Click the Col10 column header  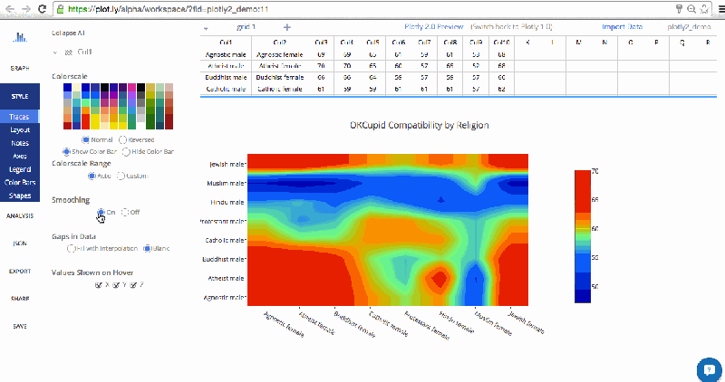click(501, 43)
